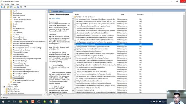Show hidden system tray icons chevron
This screenshot has width=186, height=104.
click(151, 101)
